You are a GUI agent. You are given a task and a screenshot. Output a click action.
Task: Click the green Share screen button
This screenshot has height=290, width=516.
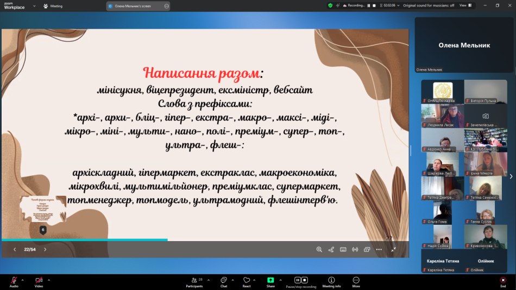click(270, 280)
